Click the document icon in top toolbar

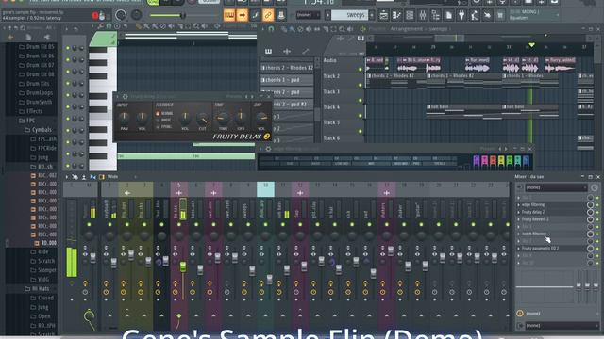coord(449,15)
